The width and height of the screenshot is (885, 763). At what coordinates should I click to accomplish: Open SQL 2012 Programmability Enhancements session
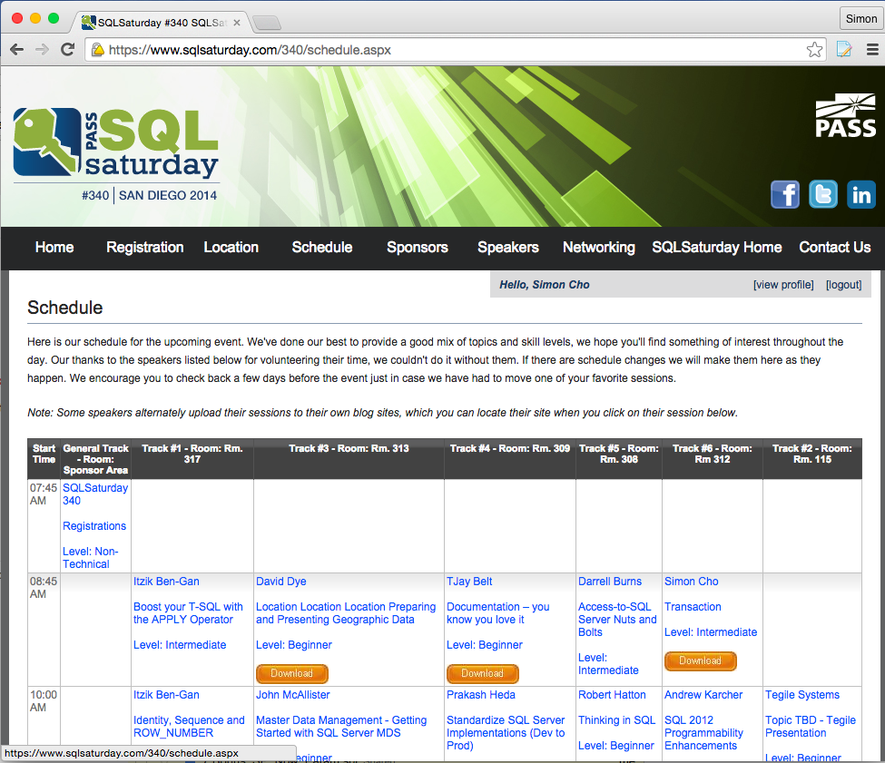(703, 732)
